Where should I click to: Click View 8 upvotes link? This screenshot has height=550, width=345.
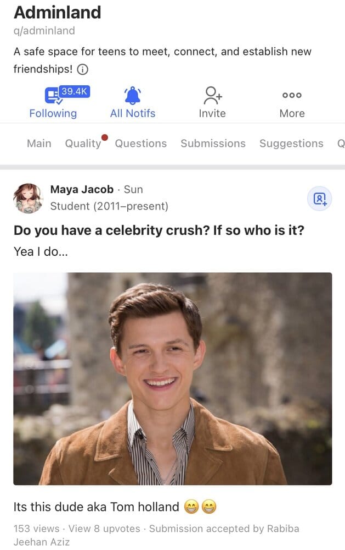104,529
